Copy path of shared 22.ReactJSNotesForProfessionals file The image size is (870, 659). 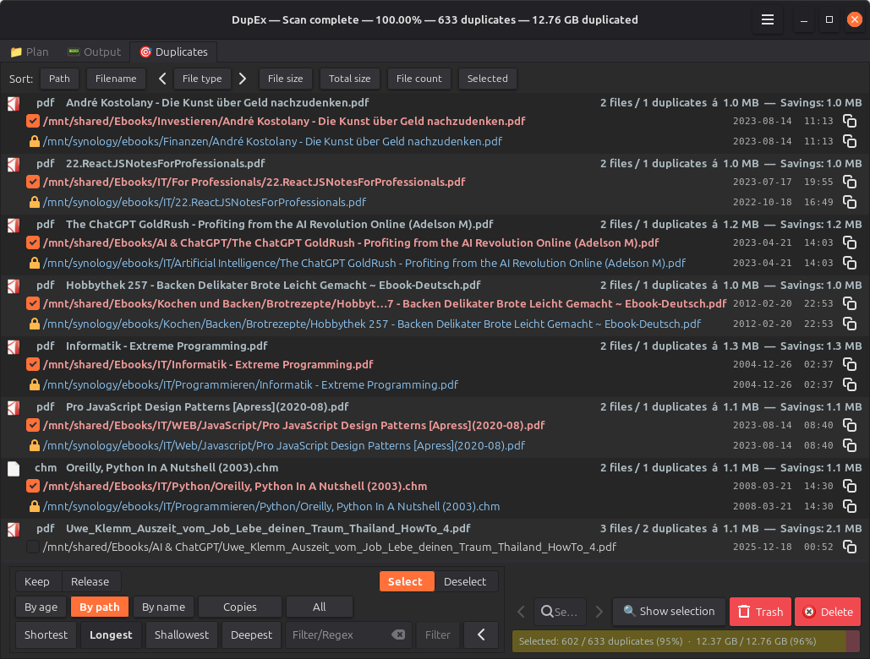(x=850, y=182)
